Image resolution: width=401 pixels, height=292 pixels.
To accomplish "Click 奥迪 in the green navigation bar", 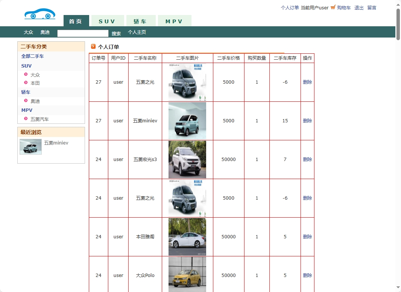I will (x=45, y=32).
